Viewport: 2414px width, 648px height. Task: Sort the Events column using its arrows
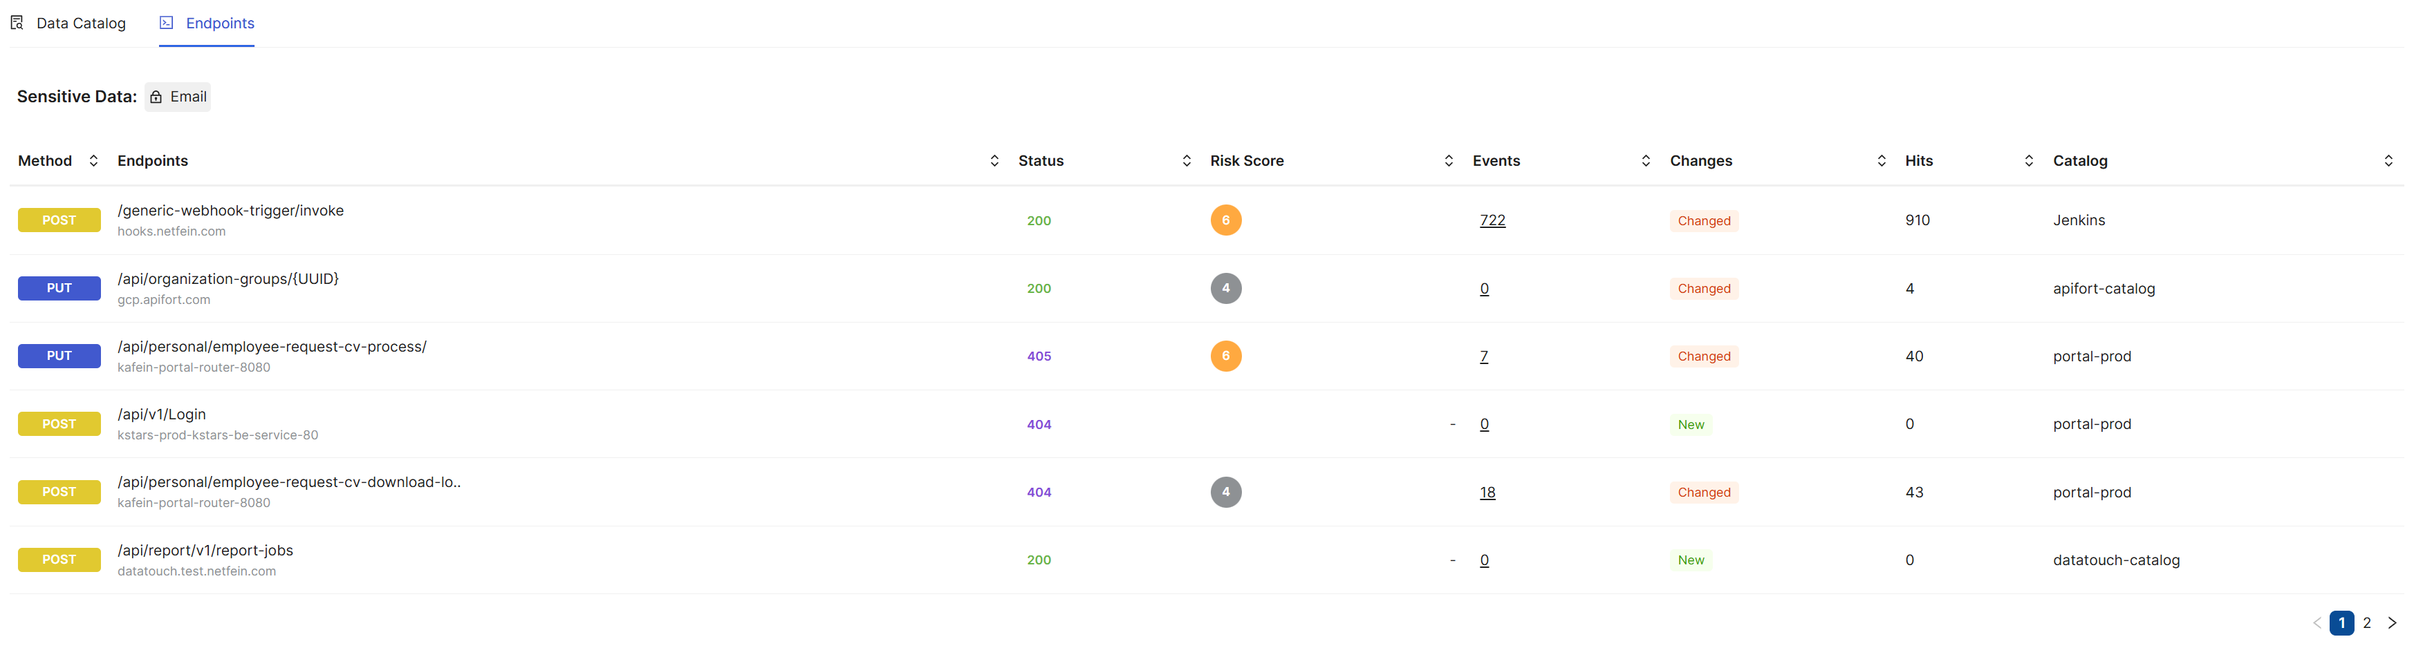click(1646, 161)
